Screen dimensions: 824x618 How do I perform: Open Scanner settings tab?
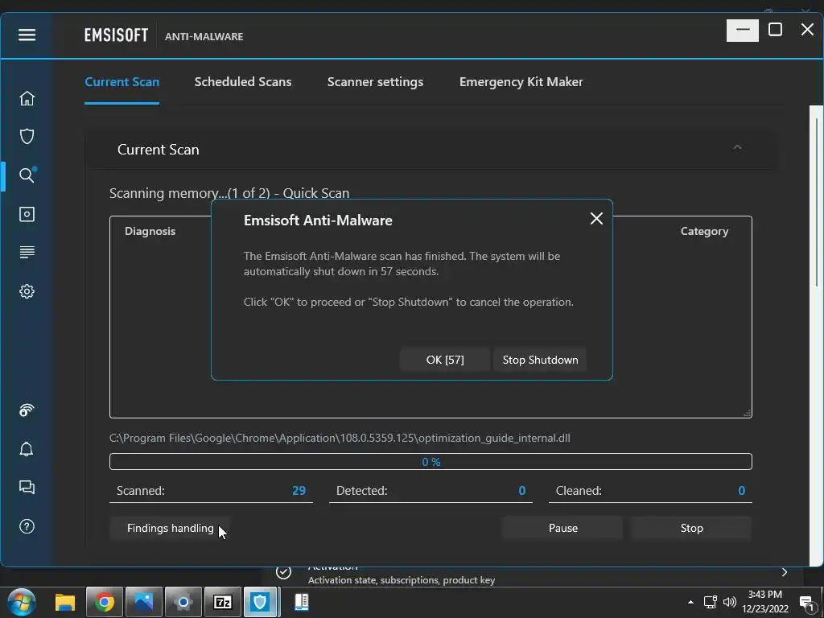375,82
